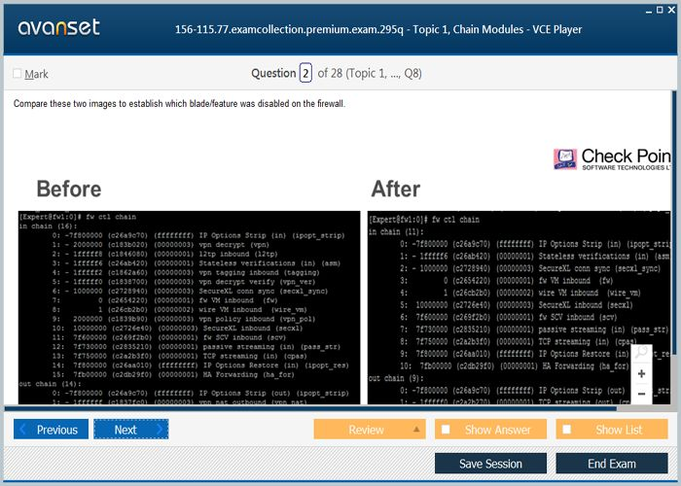
Task: Expand the Review dropdown arrow
Action: point(416,430)
